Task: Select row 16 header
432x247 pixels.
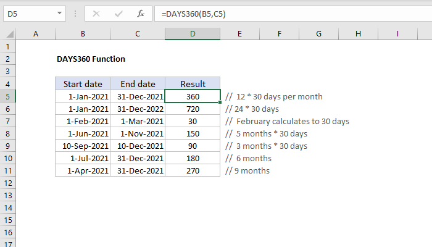Action: 7,232
